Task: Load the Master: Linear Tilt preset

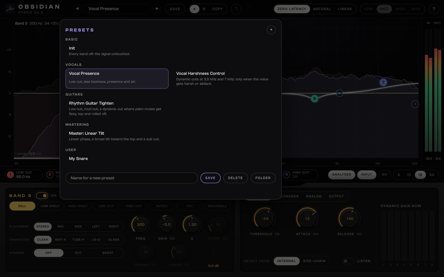Action: (x=117, y=136)
